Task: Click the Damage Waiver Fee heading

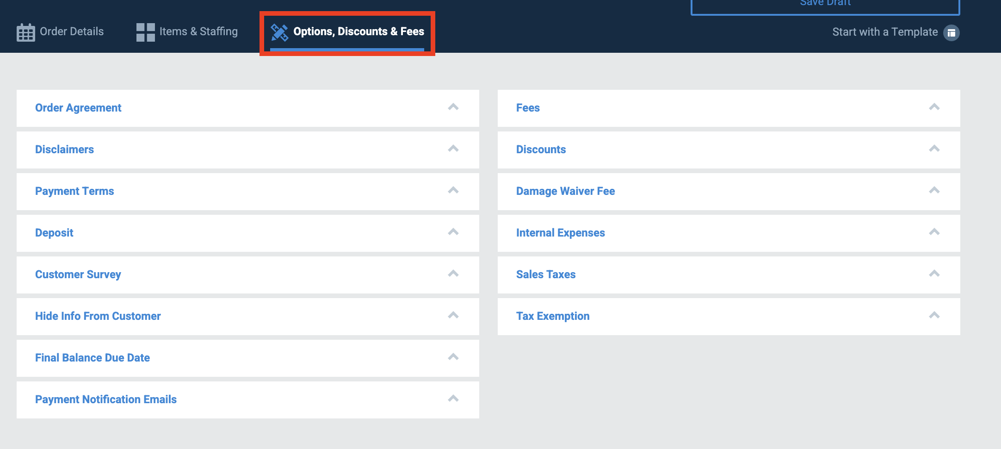Action: tap(565, 191)
